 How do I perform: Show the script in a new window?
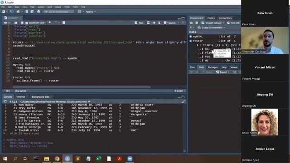coord(15,23)
